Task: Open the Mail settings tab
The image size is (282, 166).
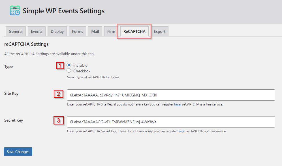Action: 95,31
